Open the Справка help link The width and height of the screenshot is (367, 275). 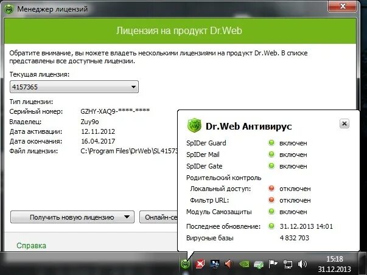(x=32, y=246)
